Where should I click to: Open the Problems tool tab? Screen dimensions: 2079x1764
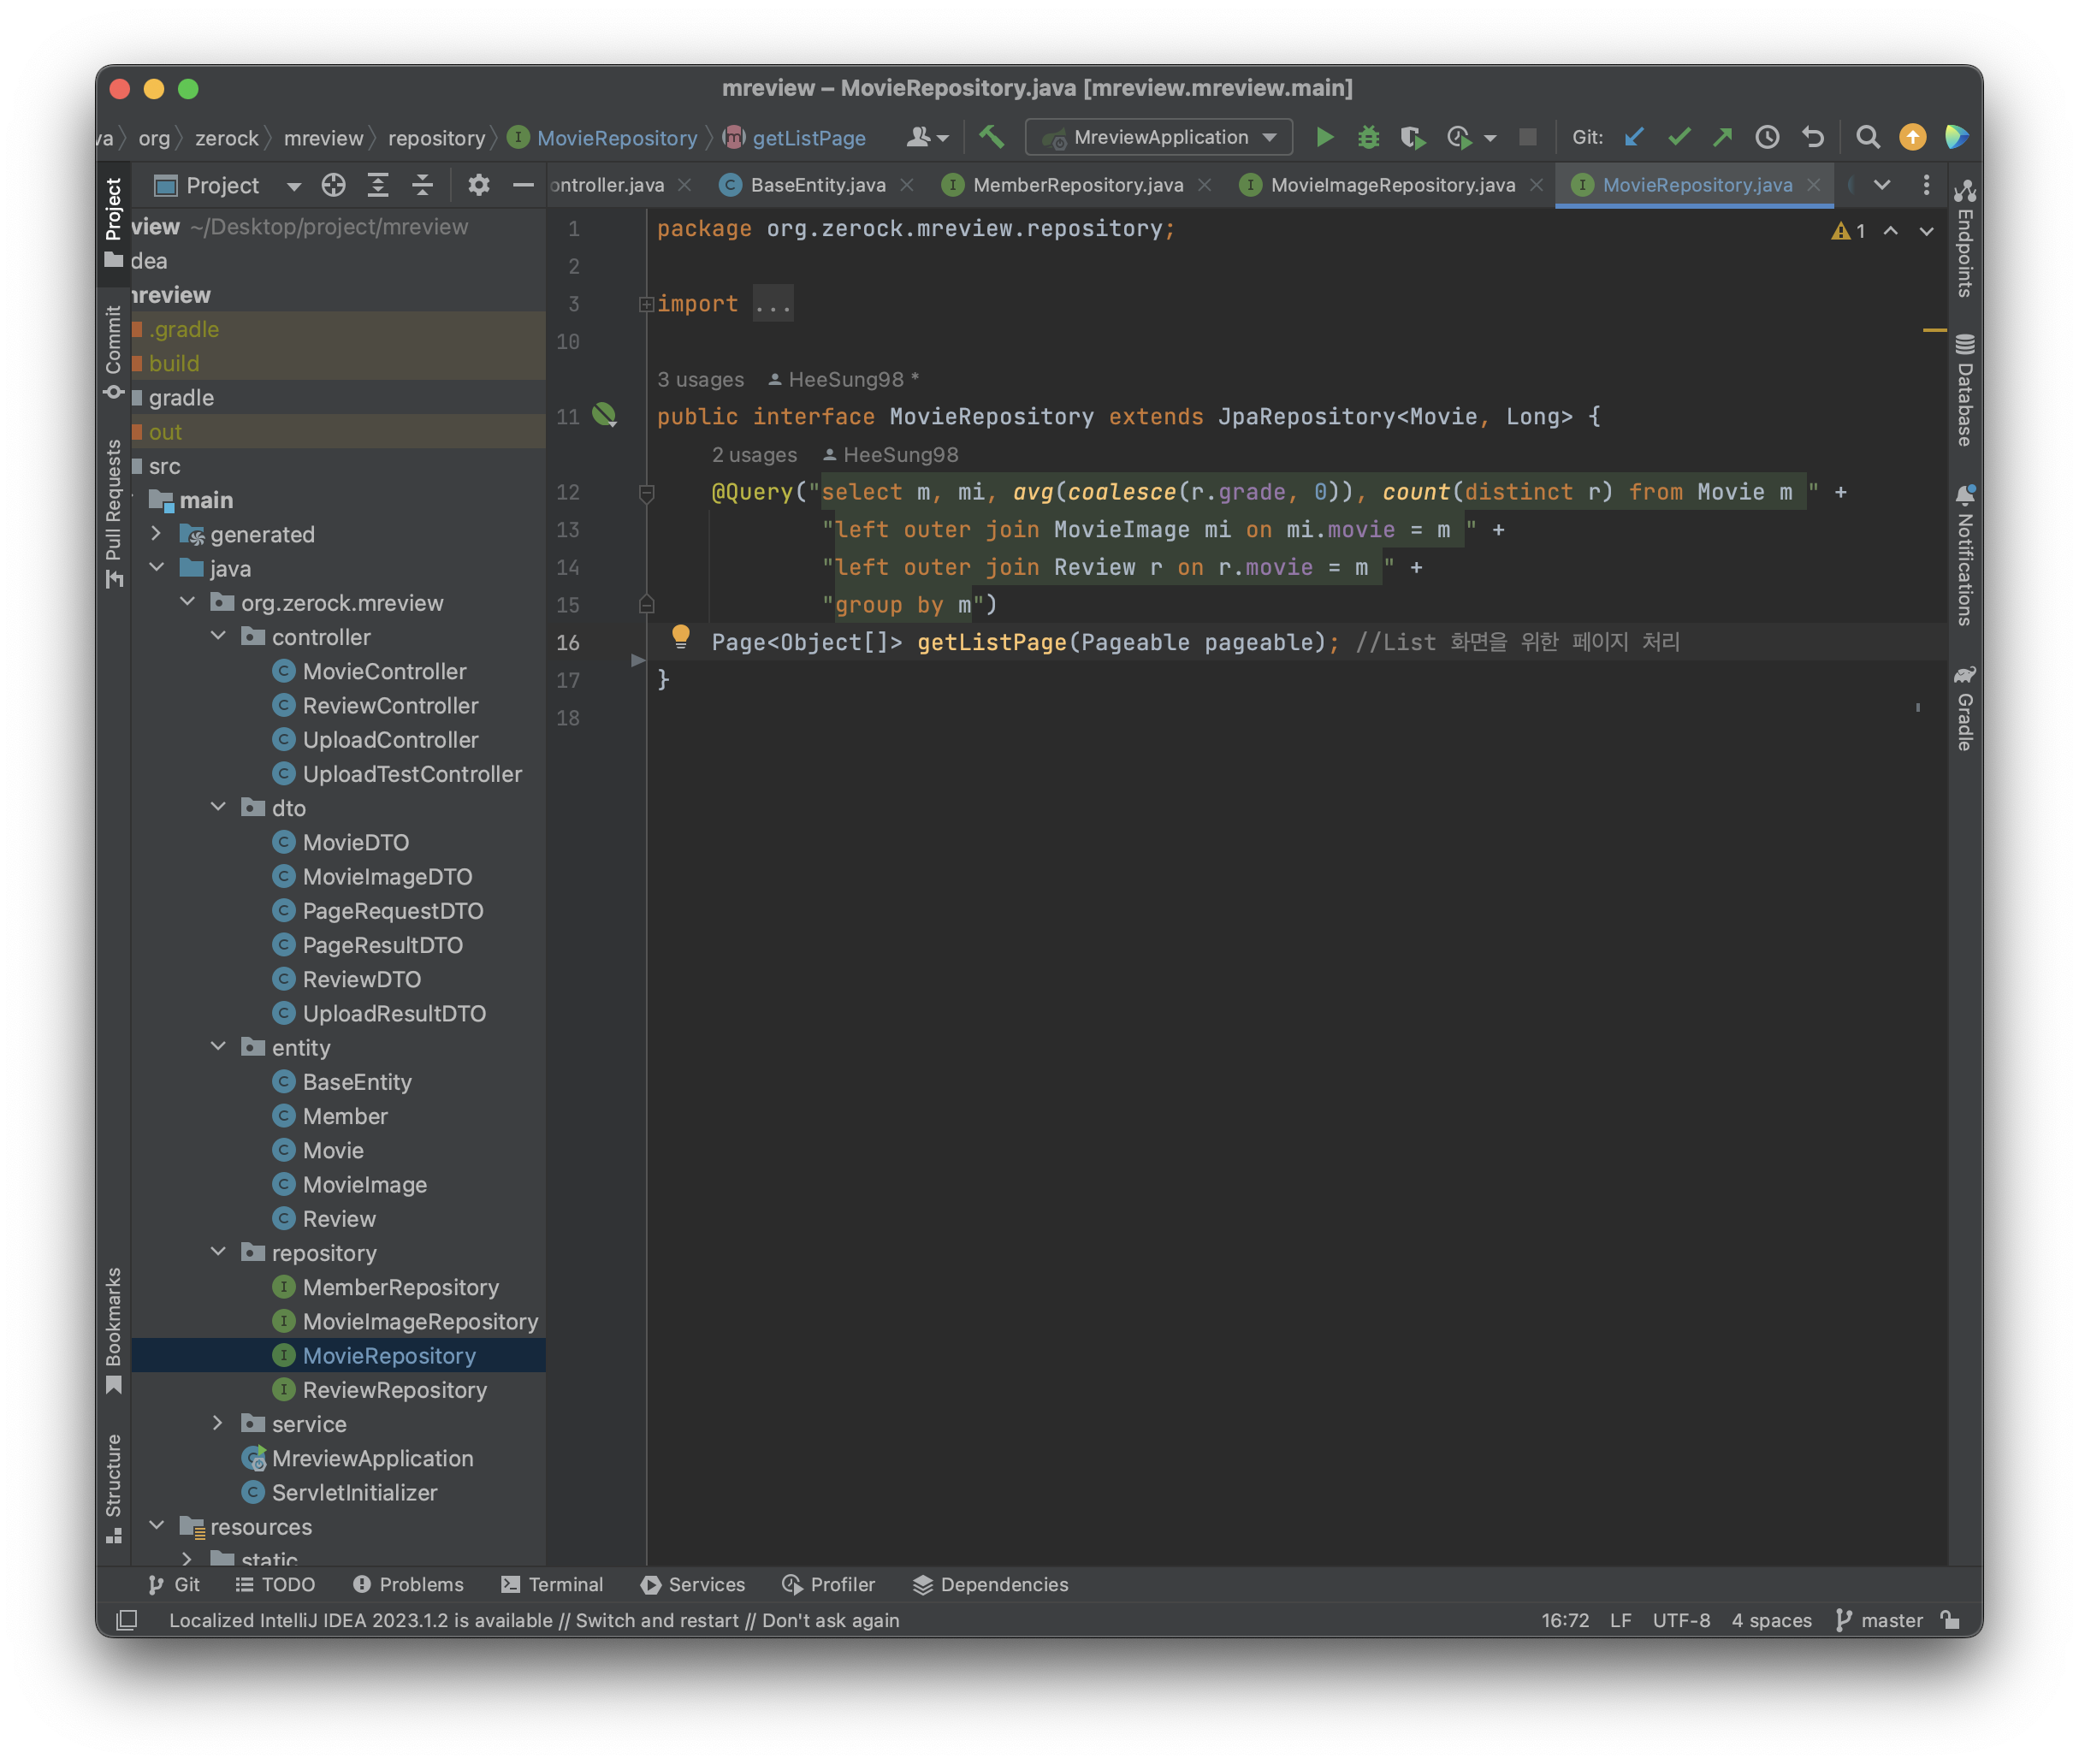pyautogui.click(x=408, y=1584)
